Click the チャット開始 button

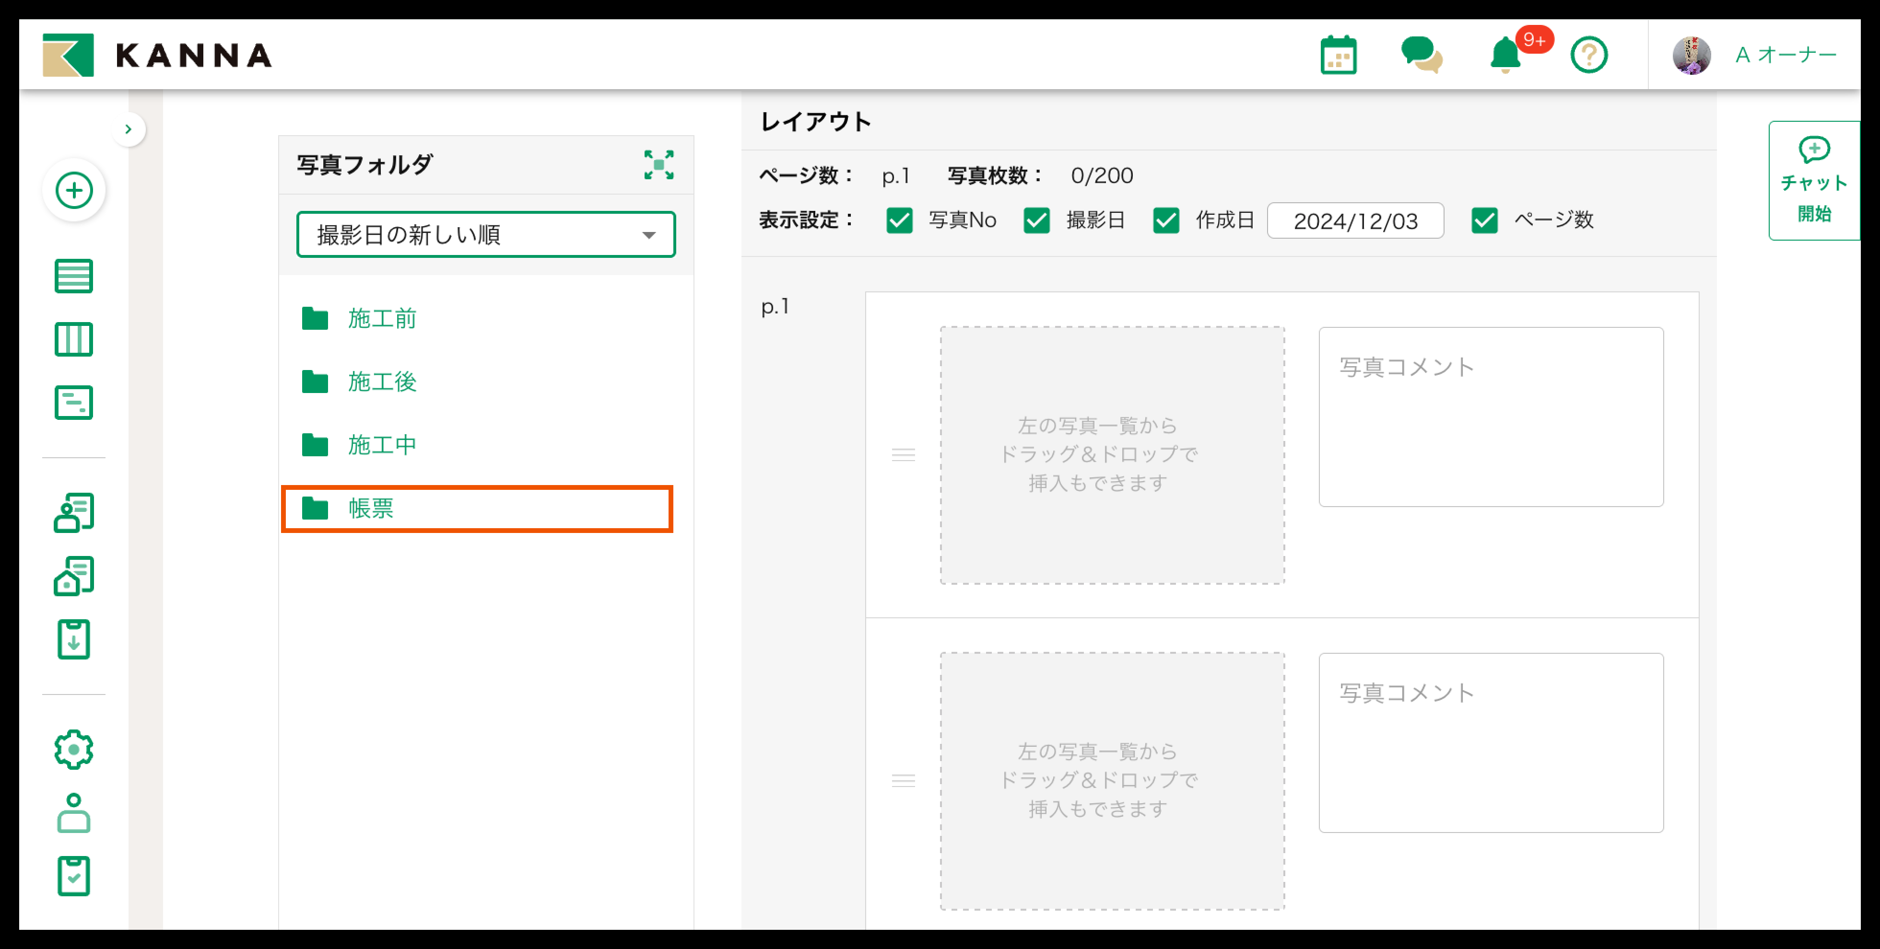click(x=1814, y=181)
